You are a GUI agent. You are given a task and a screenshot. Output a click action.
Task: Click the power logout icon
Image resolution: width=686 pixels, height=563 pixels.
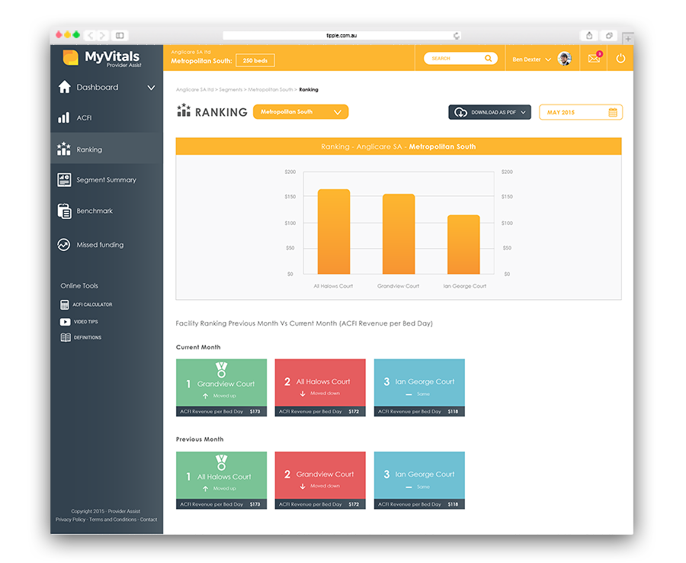point(620,58)
